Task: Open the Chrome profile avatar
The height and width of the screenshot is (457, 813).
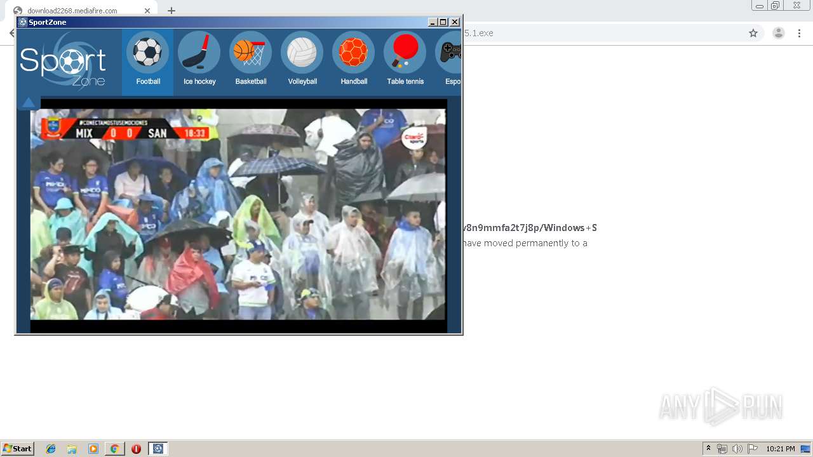Action: (778, 33)
